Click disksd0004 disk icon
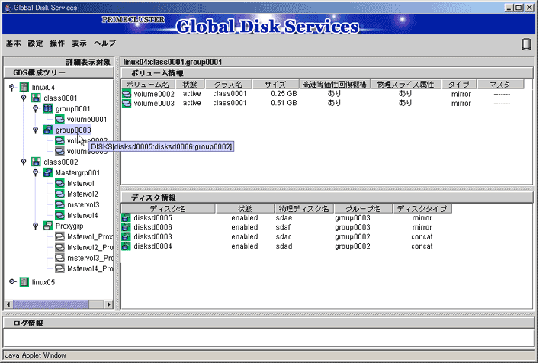The width and height of the screenshot is (549, 363). pos(126,246)
